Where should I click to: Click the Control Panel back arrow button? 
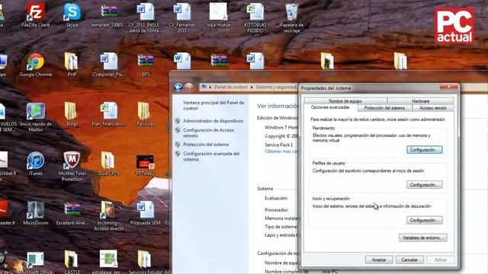178,87
